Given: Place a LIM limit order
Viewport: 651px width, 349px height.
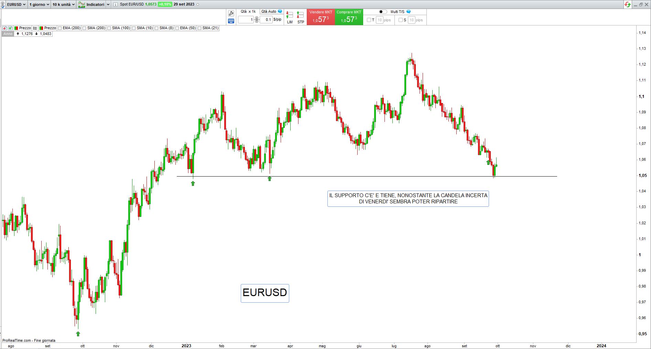Looking at the screenshot, I should click(x=290, y=17).
